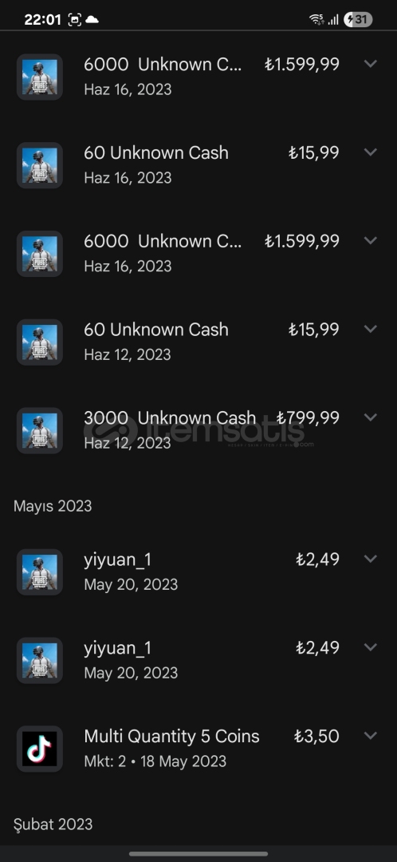Expand the first yiyuan_1 purchase chevron
The width and height of the screenshot is (397, 862).
click(x=371, y=559)
